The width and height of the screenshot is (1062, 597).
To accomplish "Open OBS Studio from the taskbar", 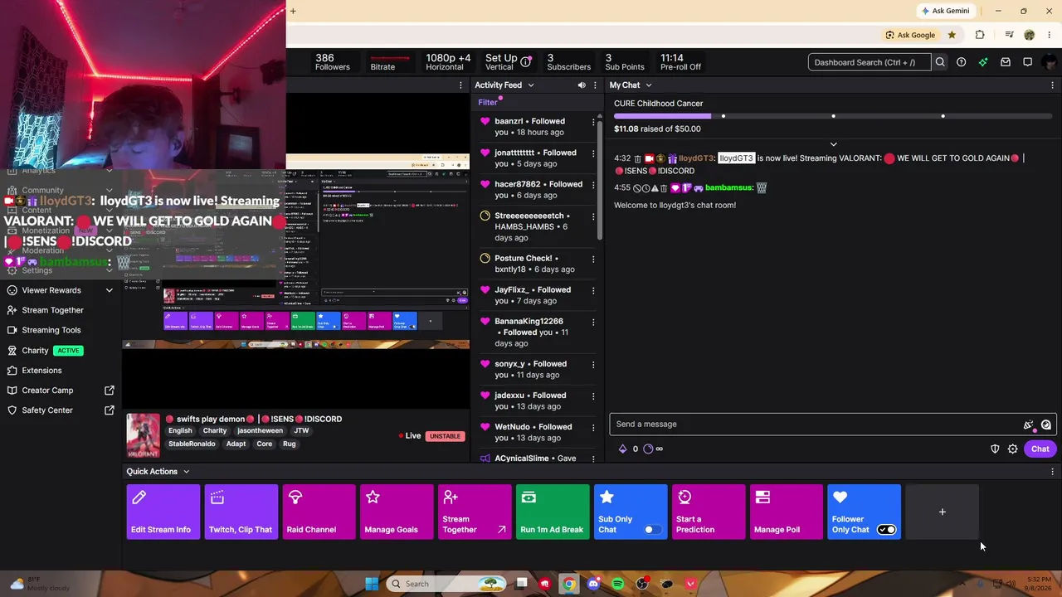I will [642, 584].
